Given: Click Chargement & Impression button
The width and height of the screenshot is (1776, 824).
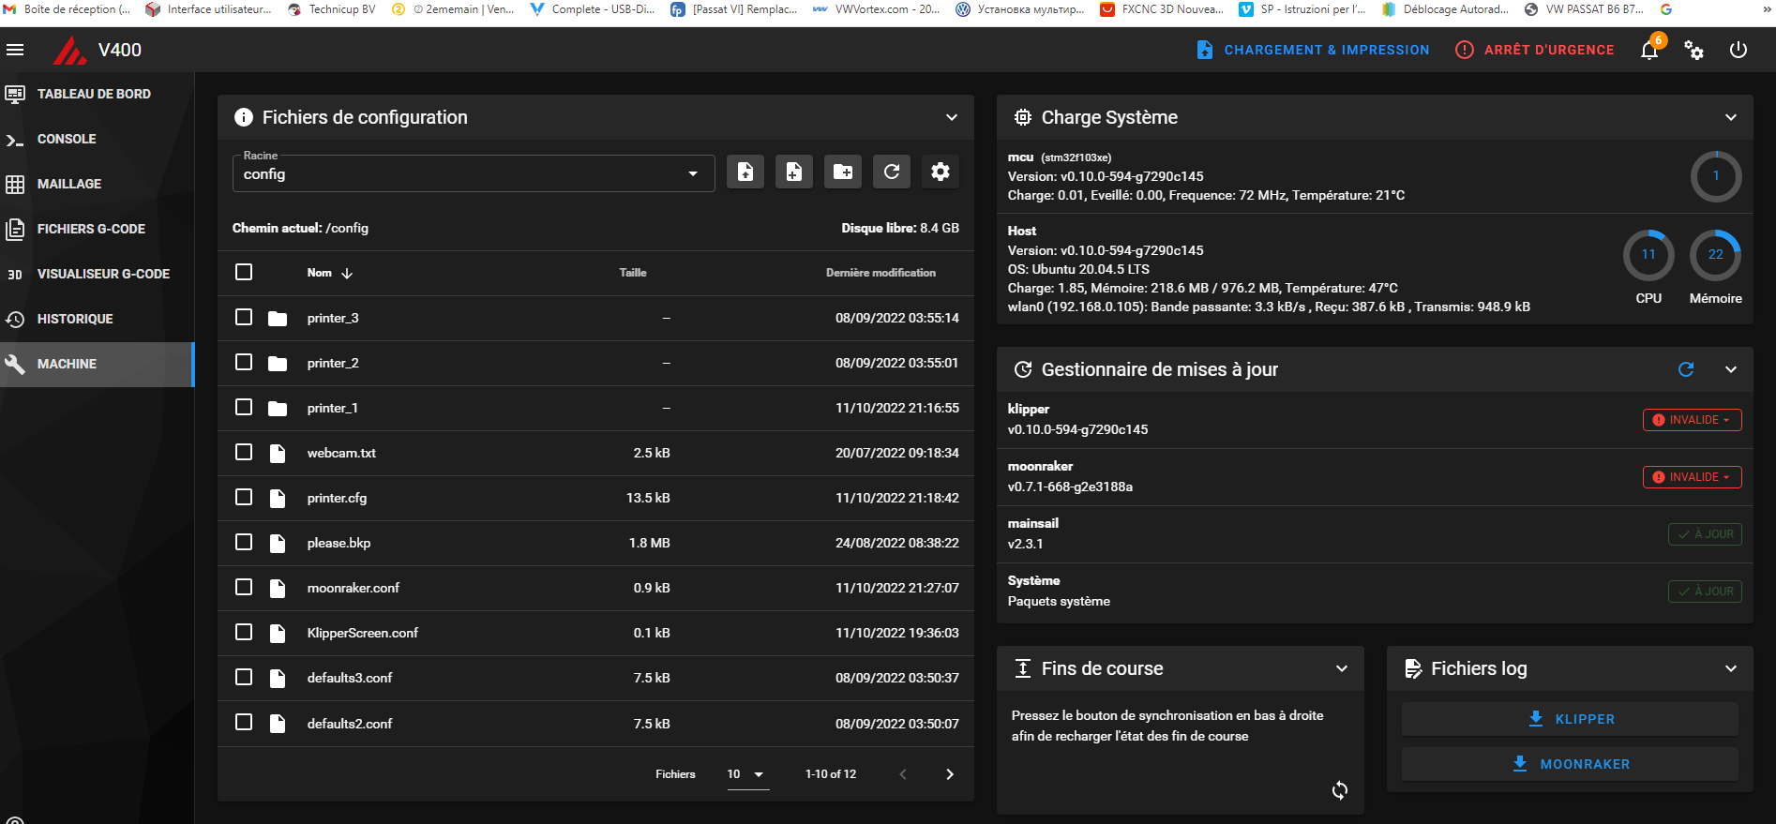Looking at the screenshot, I should pyautogui.click(x=1313, y=50).
